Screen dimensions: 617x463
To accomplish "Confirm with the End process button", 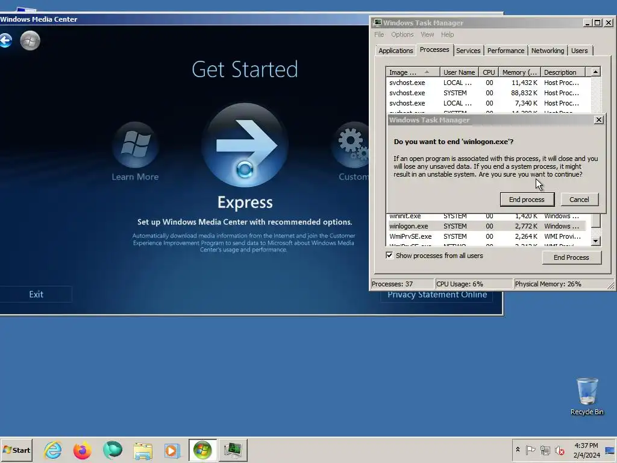I will tap(527, 200).
